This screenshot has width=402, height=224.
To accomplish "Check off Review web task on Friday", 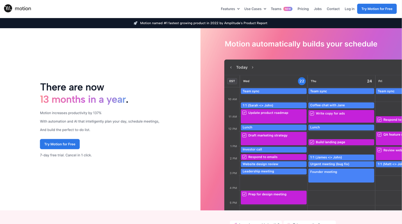I will [379, 150].
